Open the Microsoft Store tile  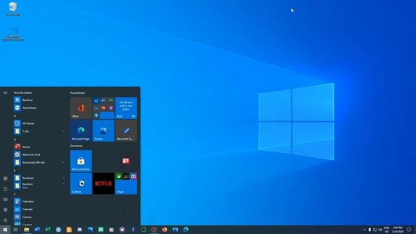point(81,161)
